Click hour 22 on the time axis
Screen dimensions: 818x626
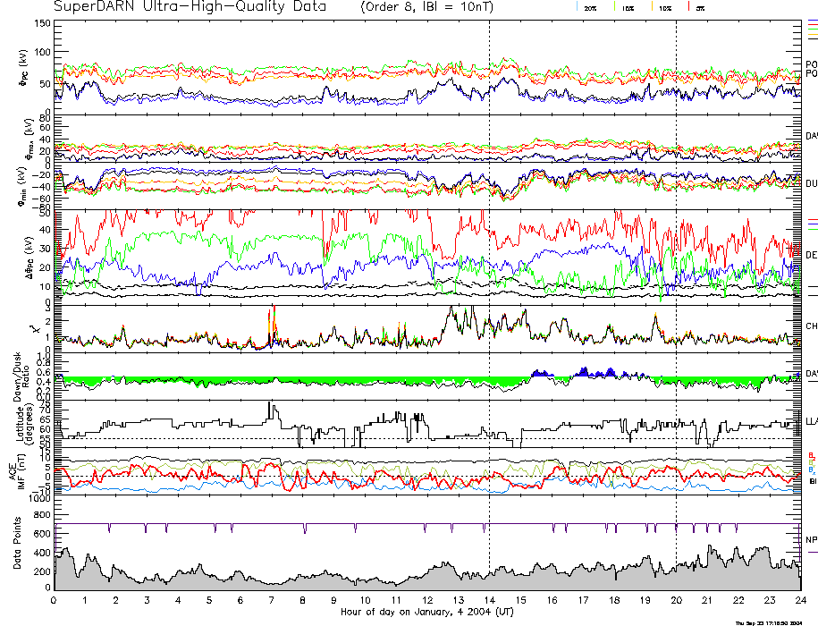point(738,600)
